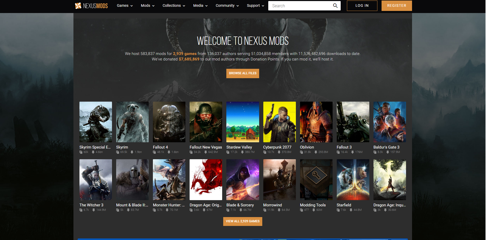Select the Modding Tools wrench thumbnail
486x240 pixels.
(x=316, y=180)
